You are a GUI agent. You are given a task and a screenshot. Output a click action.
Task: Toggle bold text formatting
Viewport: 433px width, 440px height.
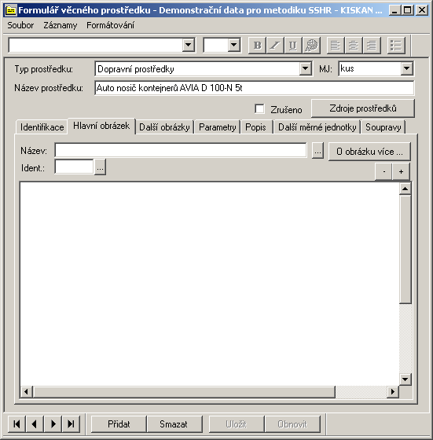257,46
